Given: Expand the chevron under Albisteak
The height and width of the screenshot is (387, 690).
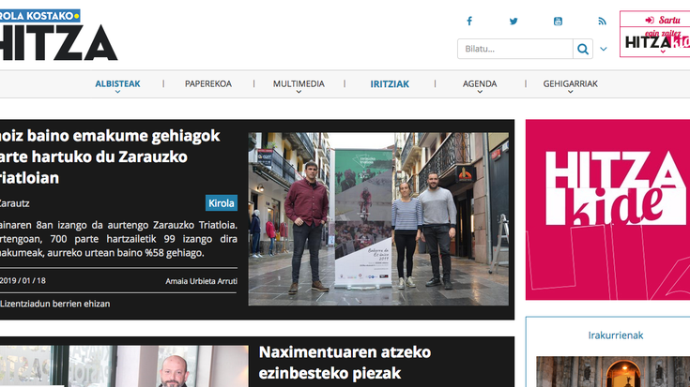Looking at the screenshot, I should (117, 92).
